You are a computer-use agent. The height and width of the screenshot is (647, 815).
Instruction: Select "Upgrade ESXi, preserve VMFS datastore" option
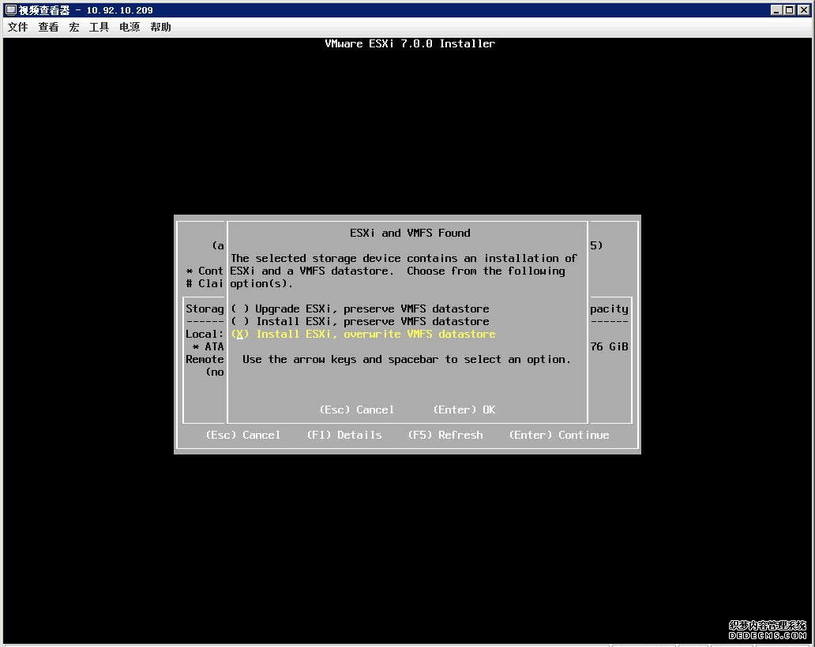coord(358,309)
